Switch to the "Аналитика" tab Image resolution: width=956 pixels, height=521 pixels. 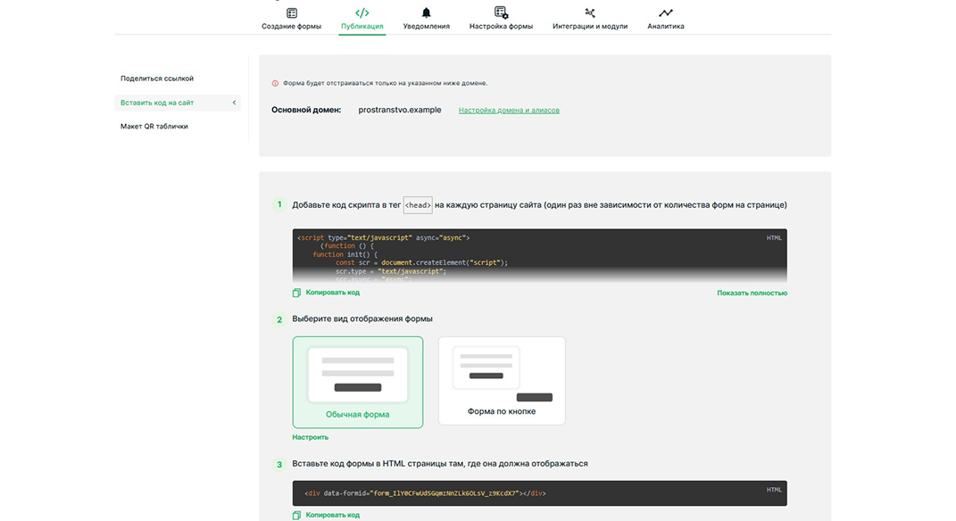[x=665, y=27]
